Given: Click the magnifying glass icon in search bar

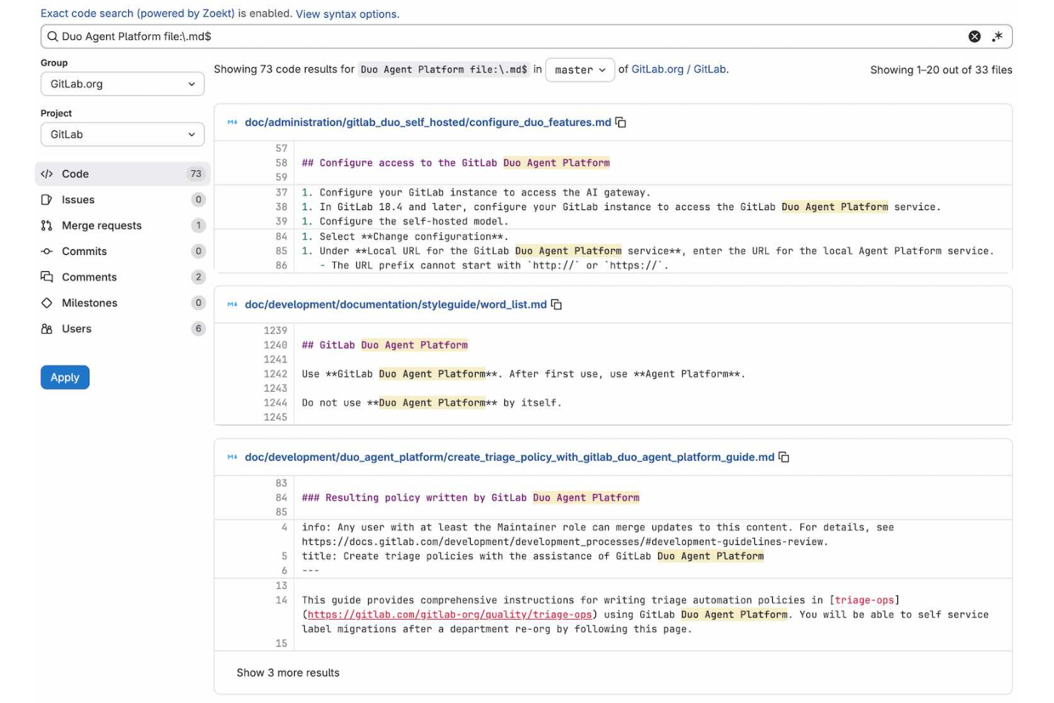Looking at the screenshot, I should pyautogui.click(x=52, y=36).
